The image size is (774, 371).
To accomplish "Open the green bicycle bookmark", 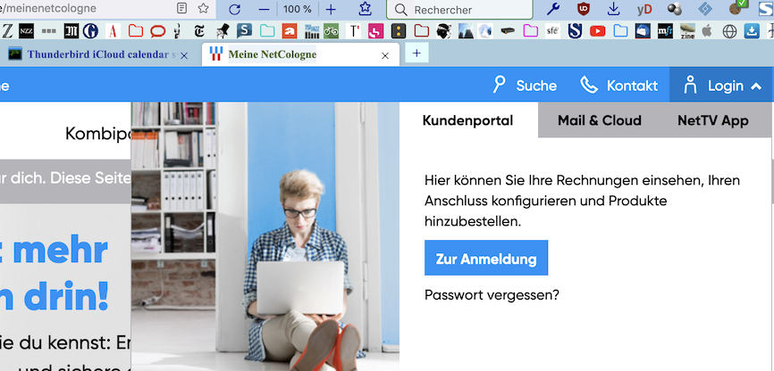I will pos(332,31).
